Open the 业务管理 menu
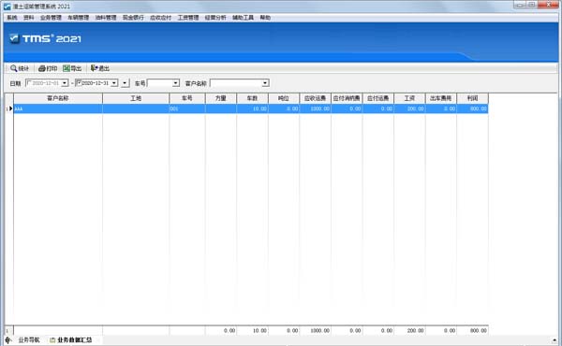Image resolution: width=562 pixels, height=346 pixels. pyautogui.click(x=51, y=18)
